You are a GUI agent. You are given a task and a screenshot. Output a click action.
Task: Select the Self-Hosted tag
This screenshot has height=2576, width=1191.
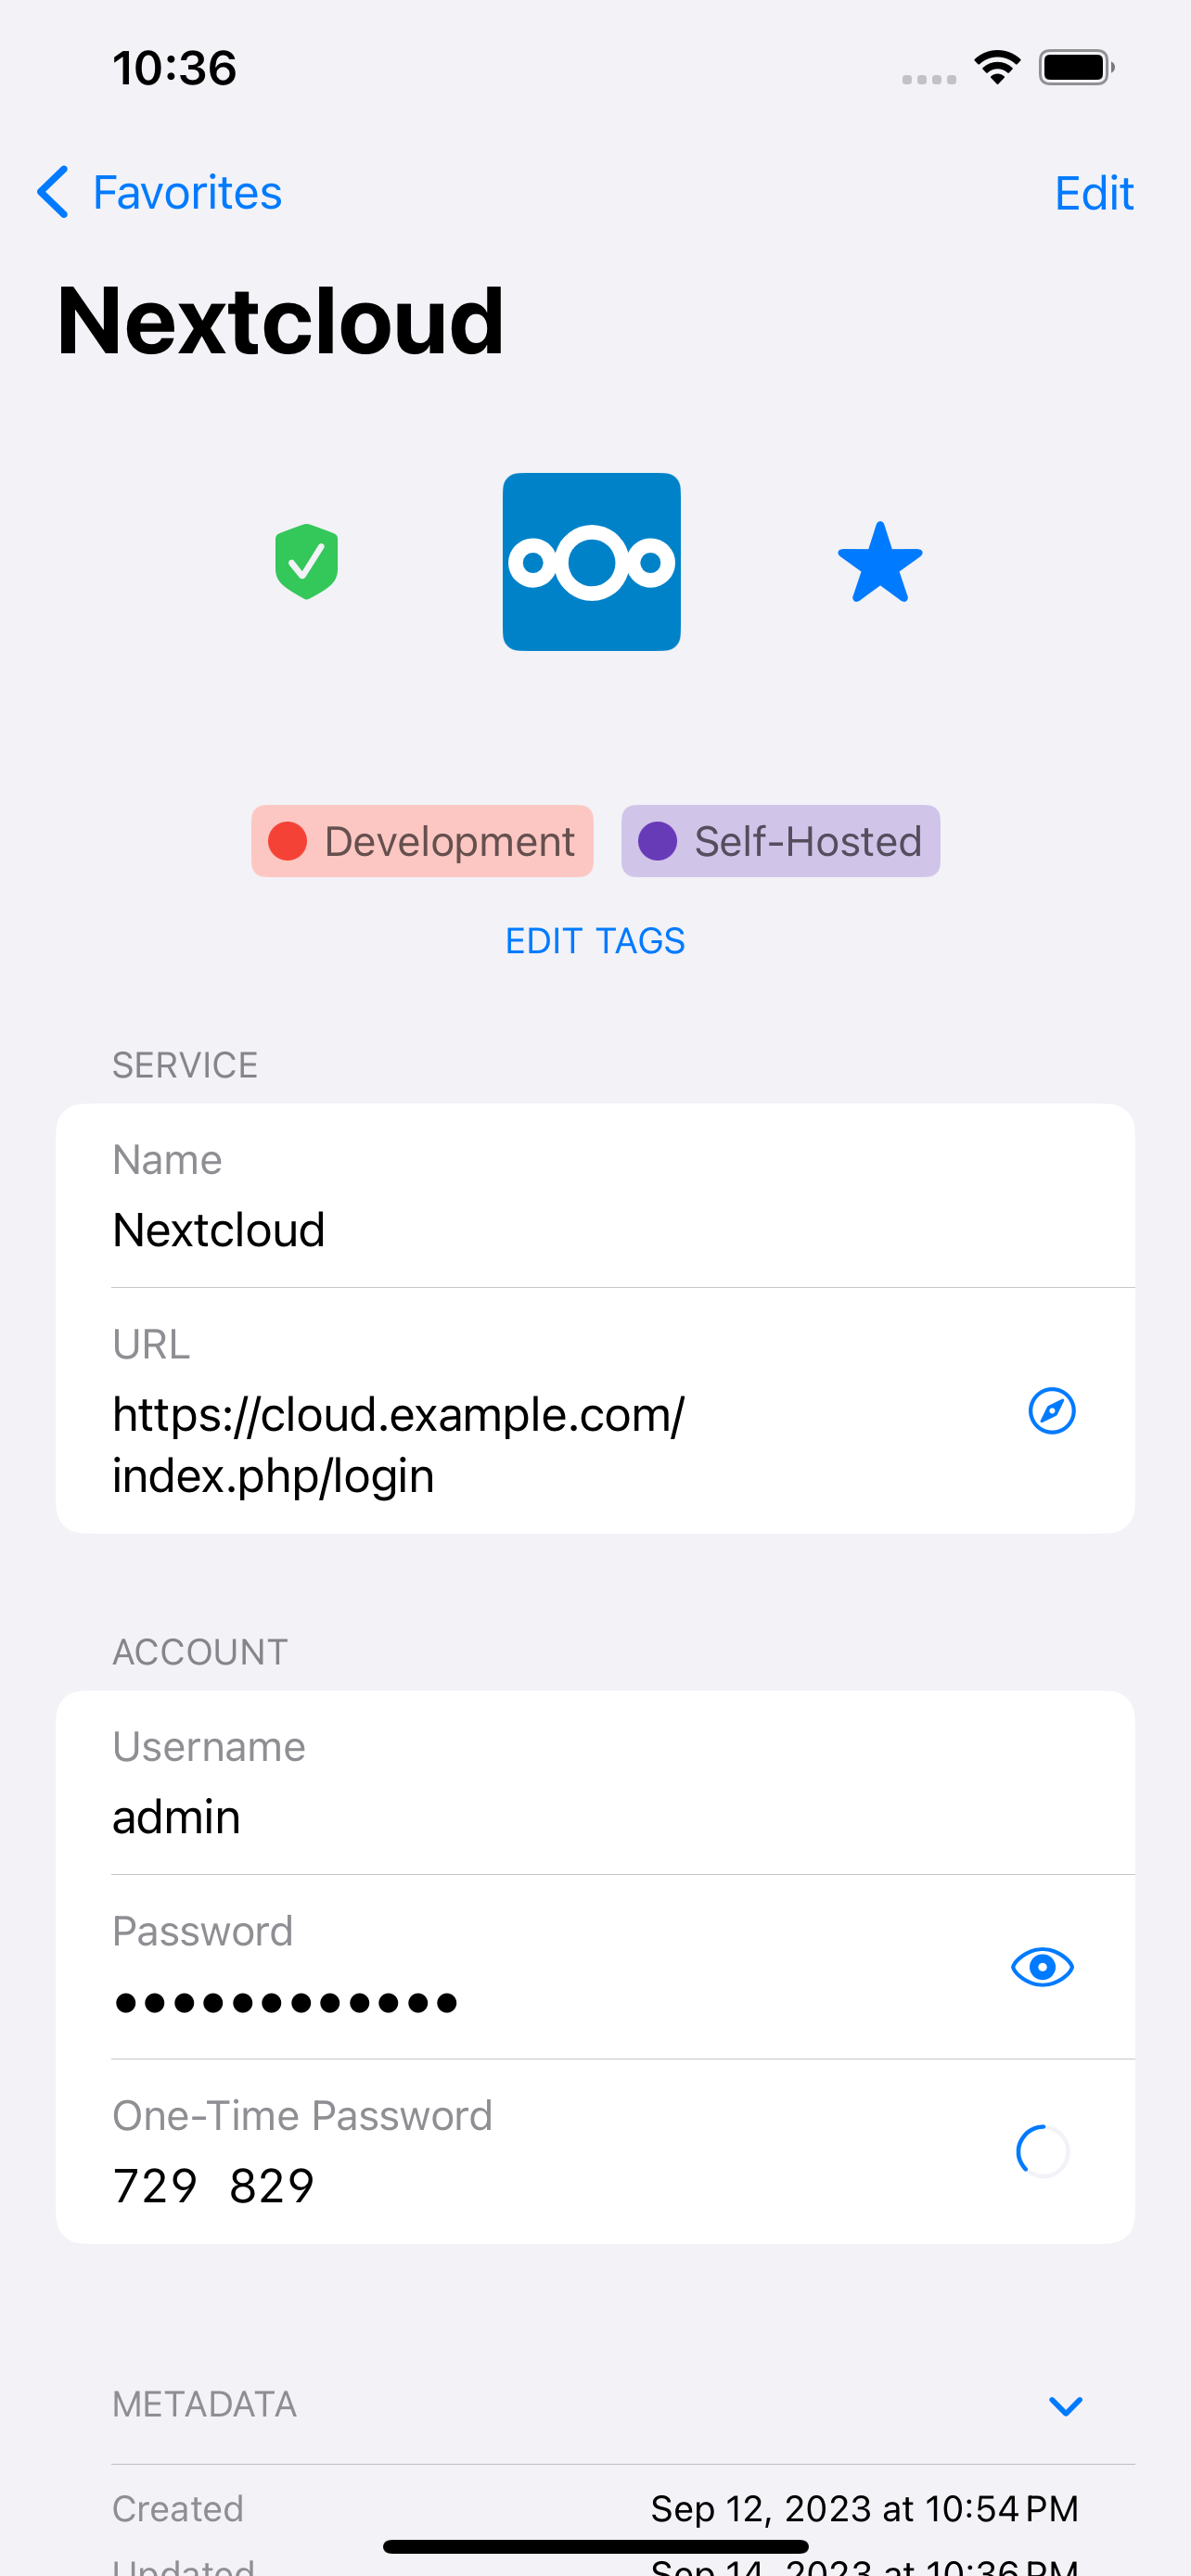coord(781,841)
